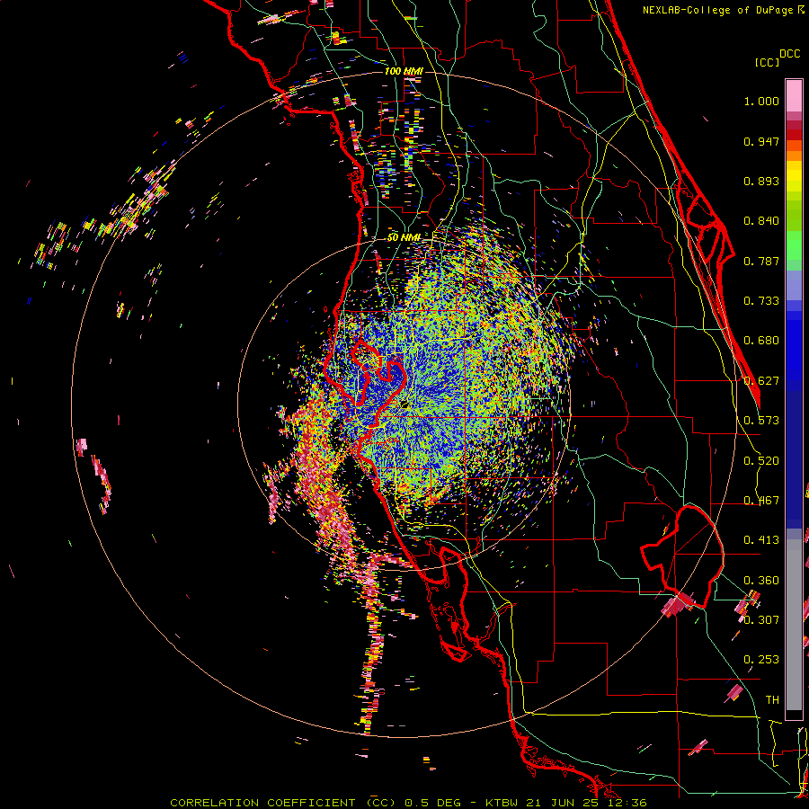Click the [CC] units label
The width and height of the screenshot is (809, 809).
coord(767,62)
